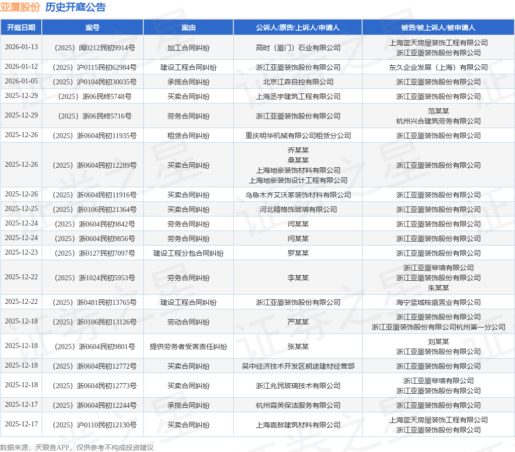Click plaintiff 张某某
Viewport: 515px width, 452px height.
pos(298,347)
